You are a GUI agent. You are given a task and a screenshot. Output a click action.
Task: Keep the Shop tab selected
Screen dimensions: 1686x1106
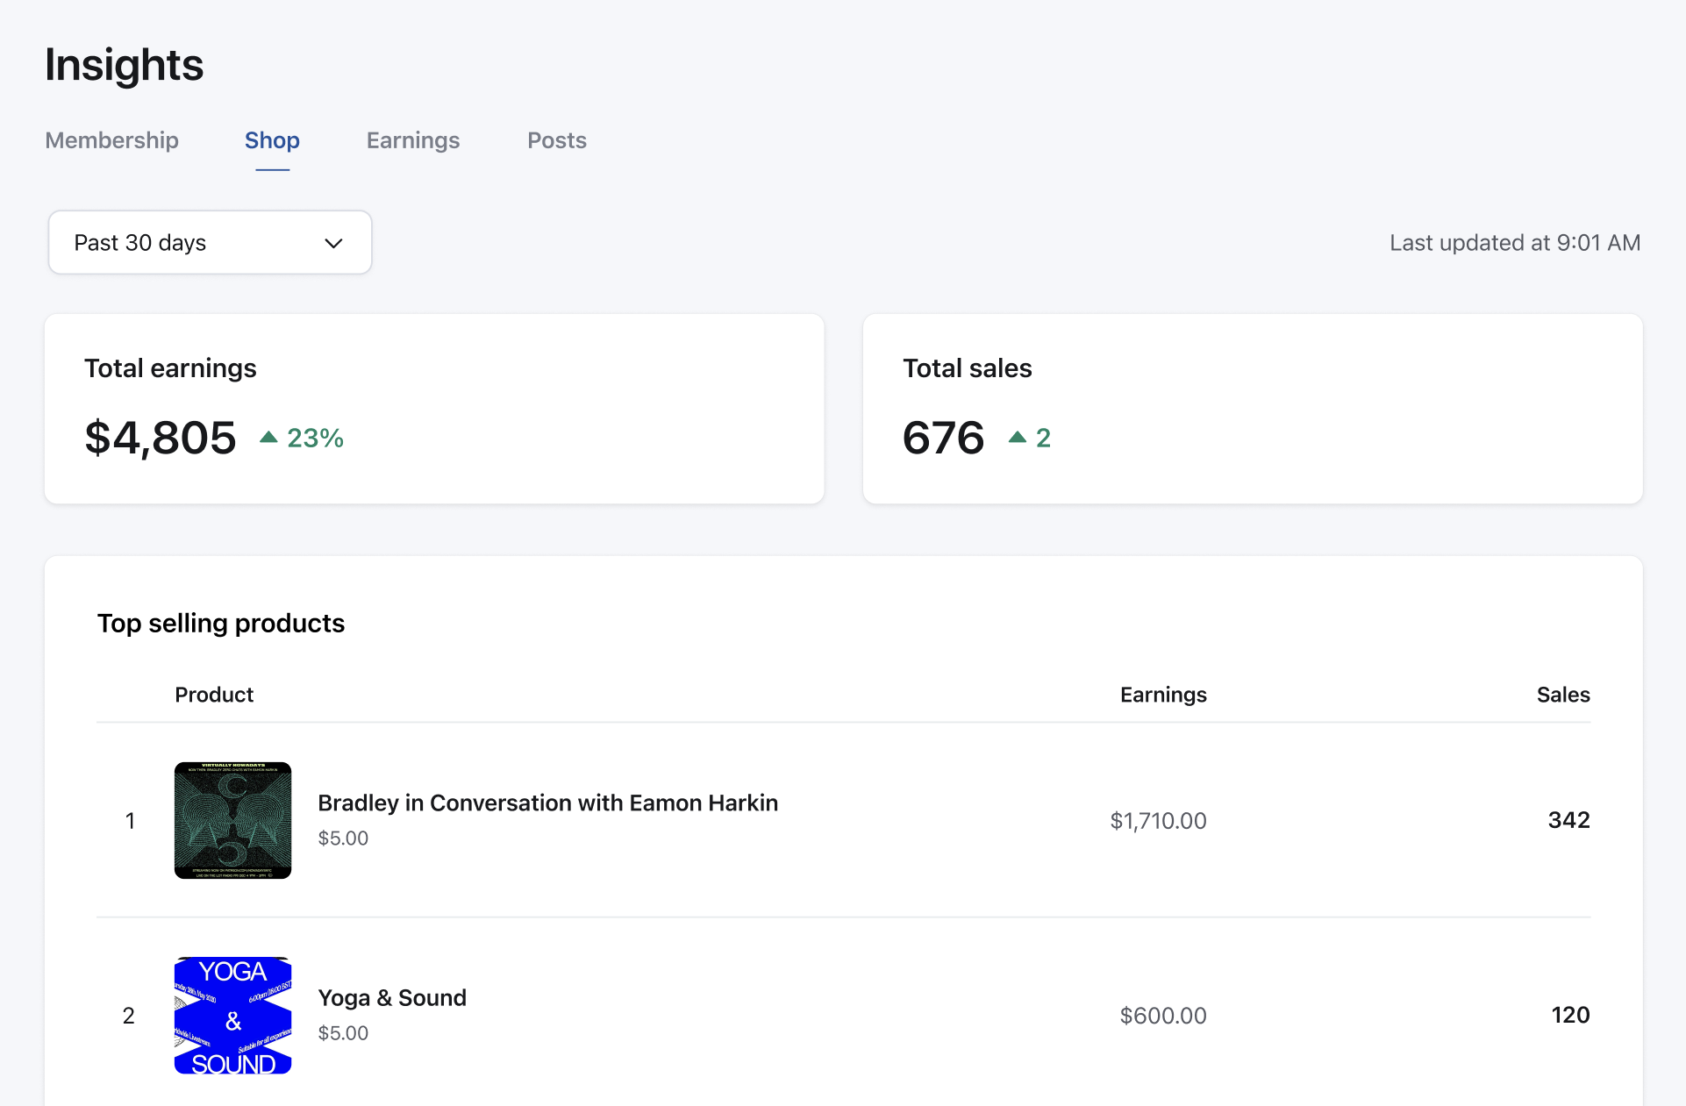(272, 140)
